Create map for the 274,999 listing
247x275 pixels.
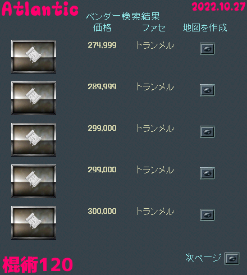click(207, 49)
